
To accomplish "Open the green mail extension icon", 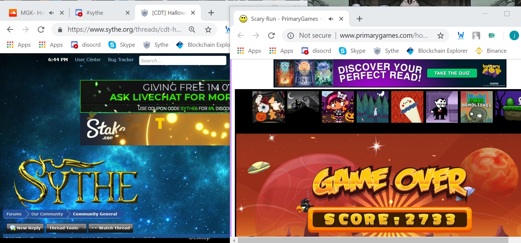I will pos(492,36).
